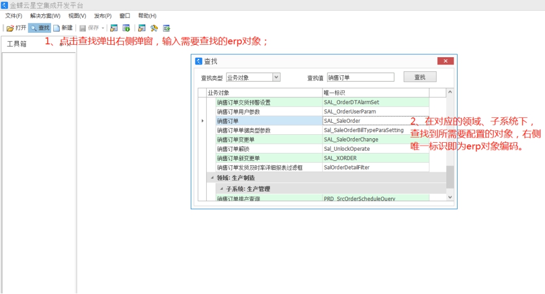The height and width of the screenshot is (294, 545).
Task: Click the results list scroll-up arrow
Action: tap(450, 92)
